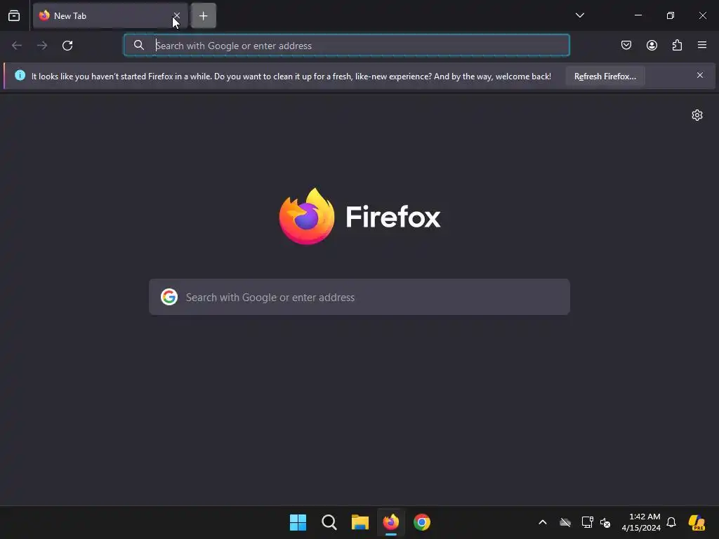Click the OneDrive cloud tray icon

click(x=565, y=522)
